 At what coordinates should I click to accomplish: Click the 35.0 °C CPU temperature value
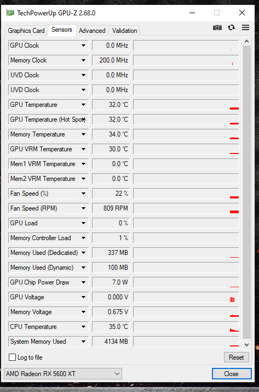point(111,327)
